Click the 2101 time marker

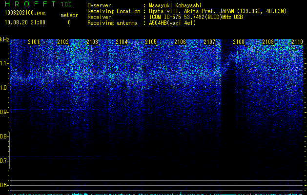point(34,42)
